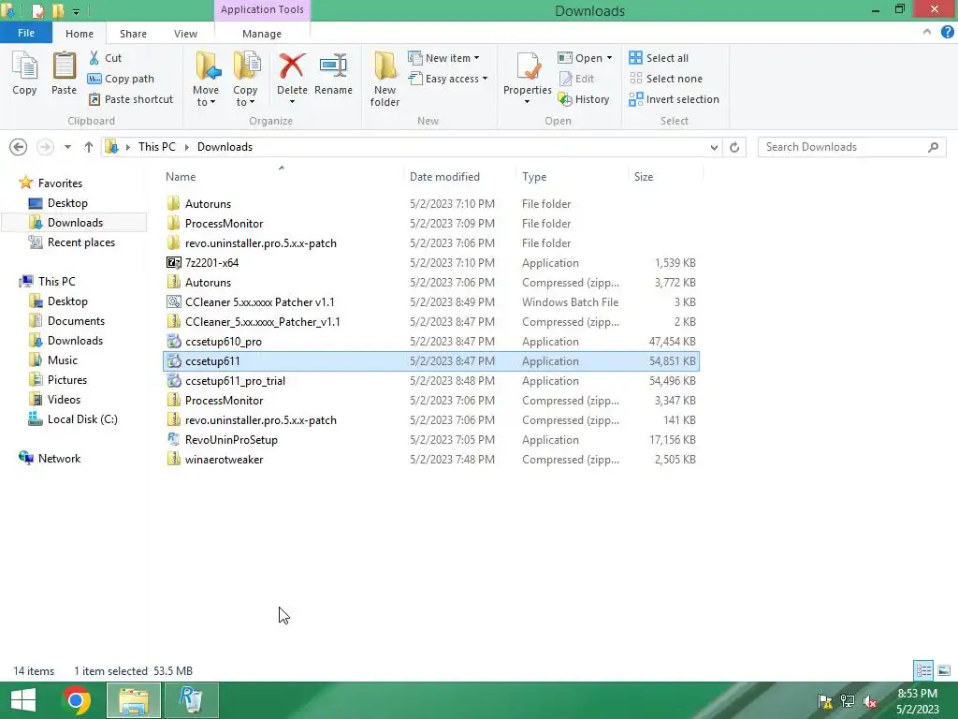Select Music under This PC
Image resolution: width=958 pixels, height=719 pixels.
[x=53, y=360]
